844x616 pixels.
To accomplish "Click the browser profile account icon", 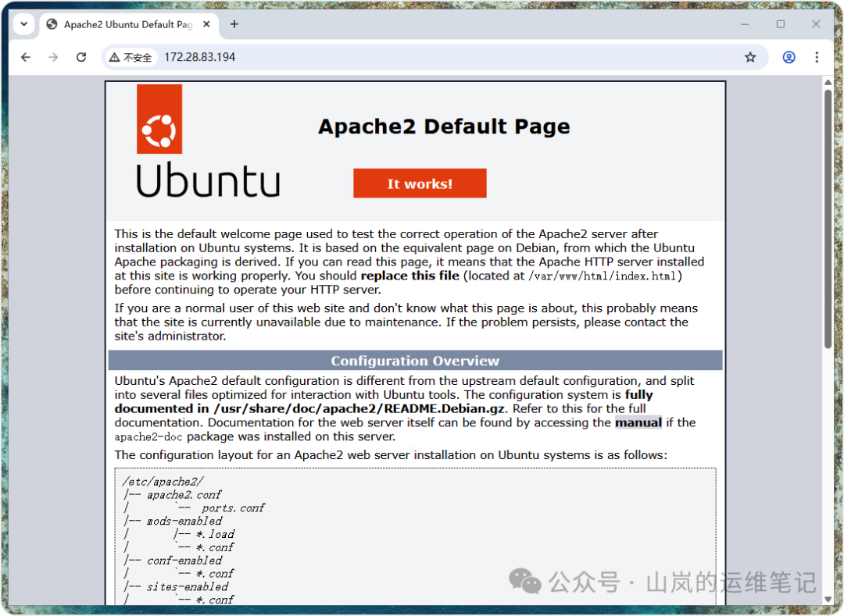I will 789,56.
